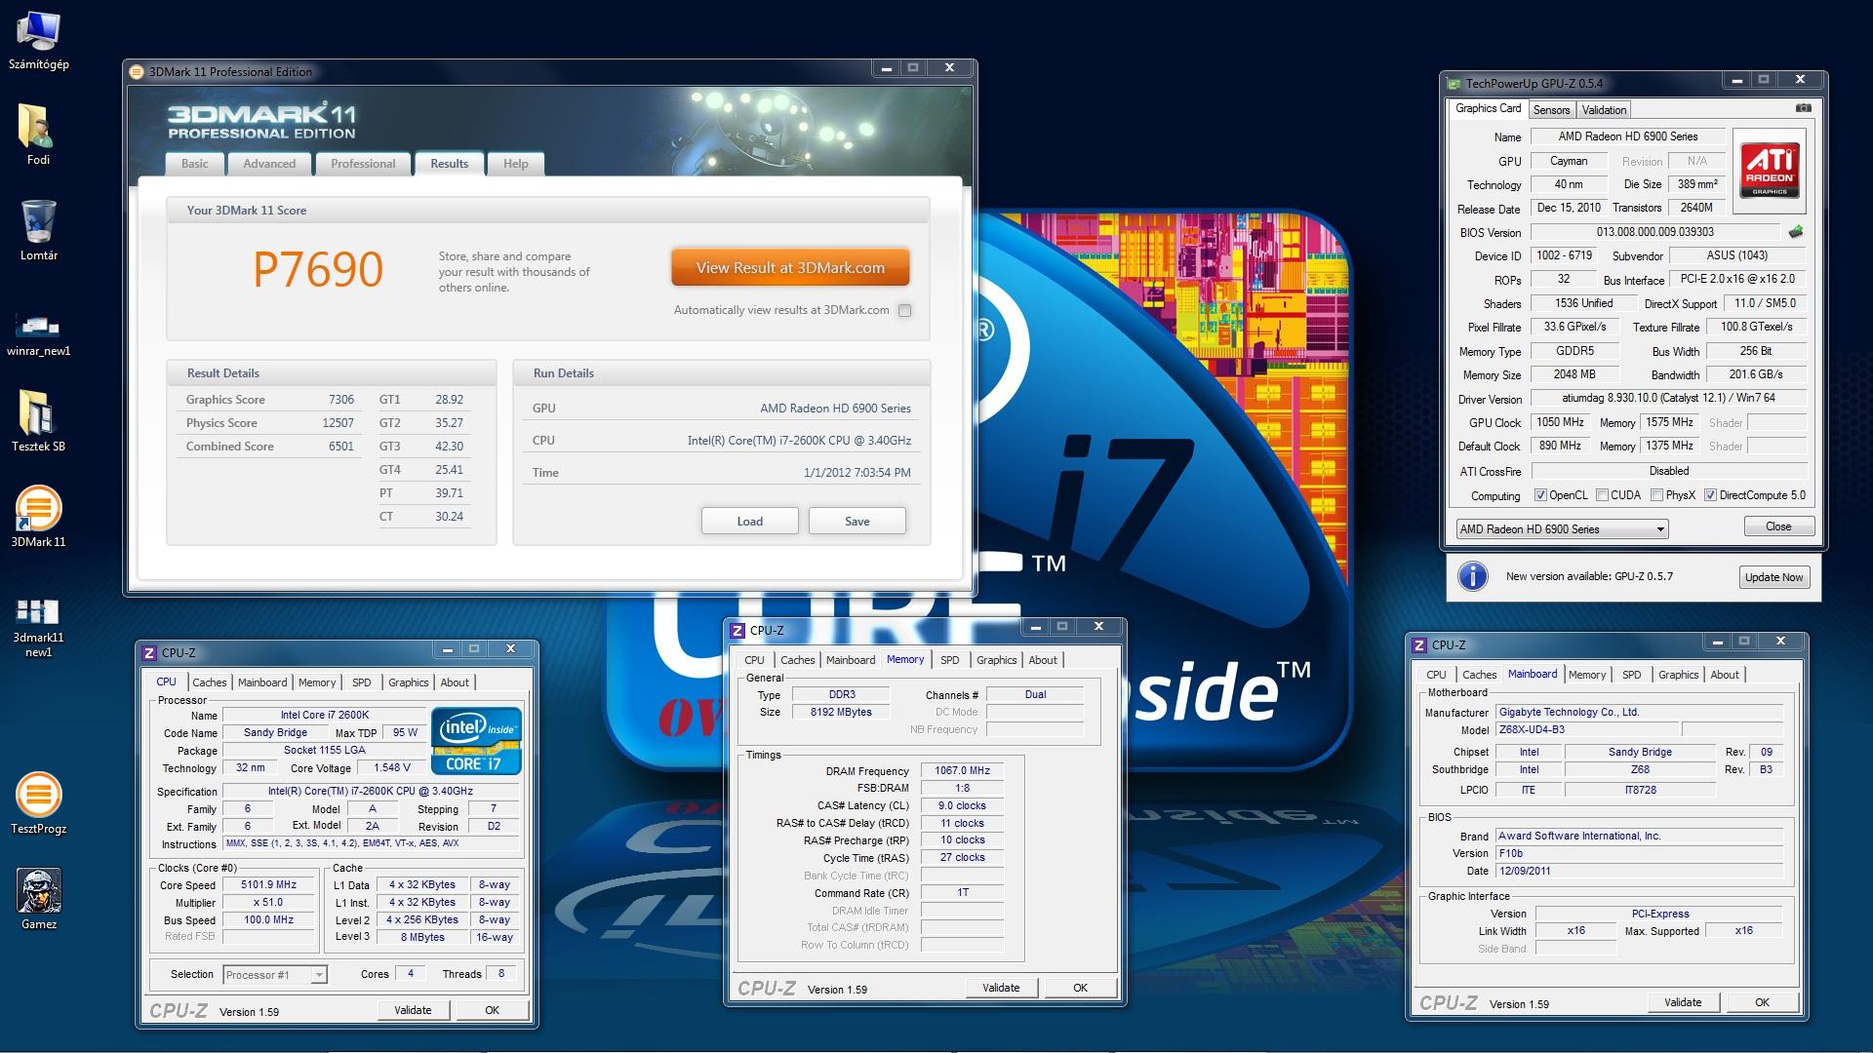The height and width of the screenshot is (1053, 1873).
Task: Open the Fodi folder icon
Action: (x=38, y=135)
